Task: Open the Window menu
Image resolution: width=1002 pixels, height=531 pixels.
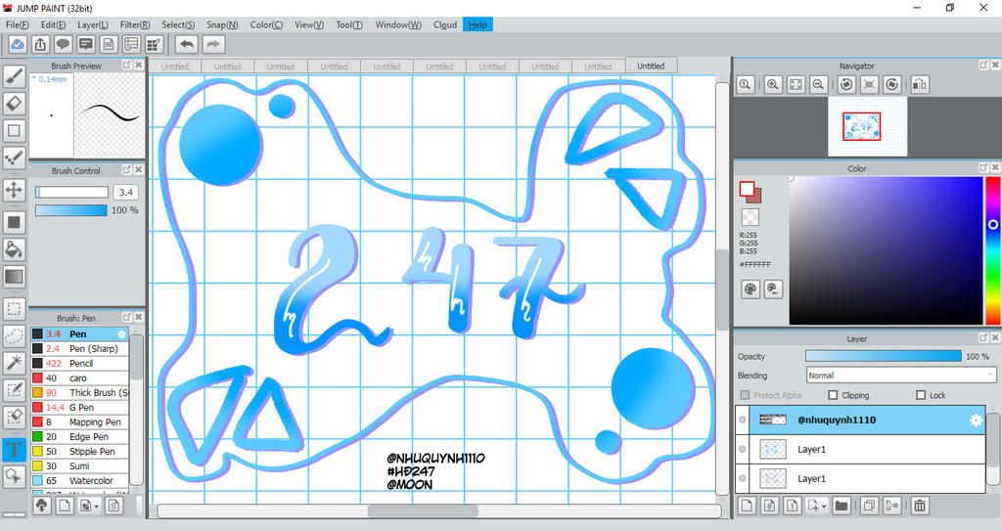Action: 398,24
